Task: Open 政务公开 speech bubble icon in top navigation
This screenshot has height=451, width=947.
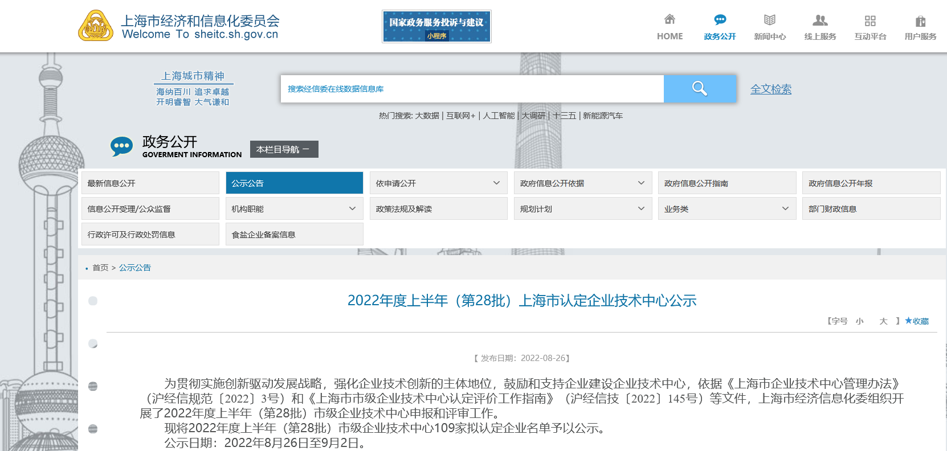Action: tap(720, 20)
